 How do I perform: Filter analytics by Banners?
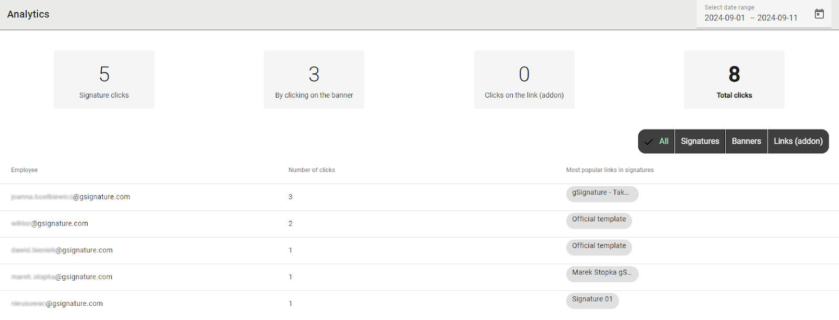[746, 141]
